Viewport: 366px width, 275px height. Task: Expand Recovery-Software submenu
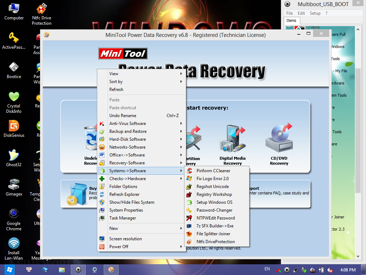pyautogui.click(x=142, y=163)
